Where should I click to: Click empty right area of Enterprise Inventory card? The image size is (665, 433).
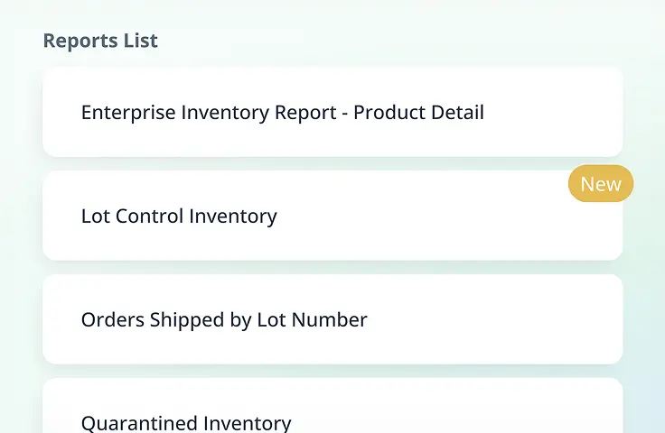pyautogui.click(x=560, y=113)
